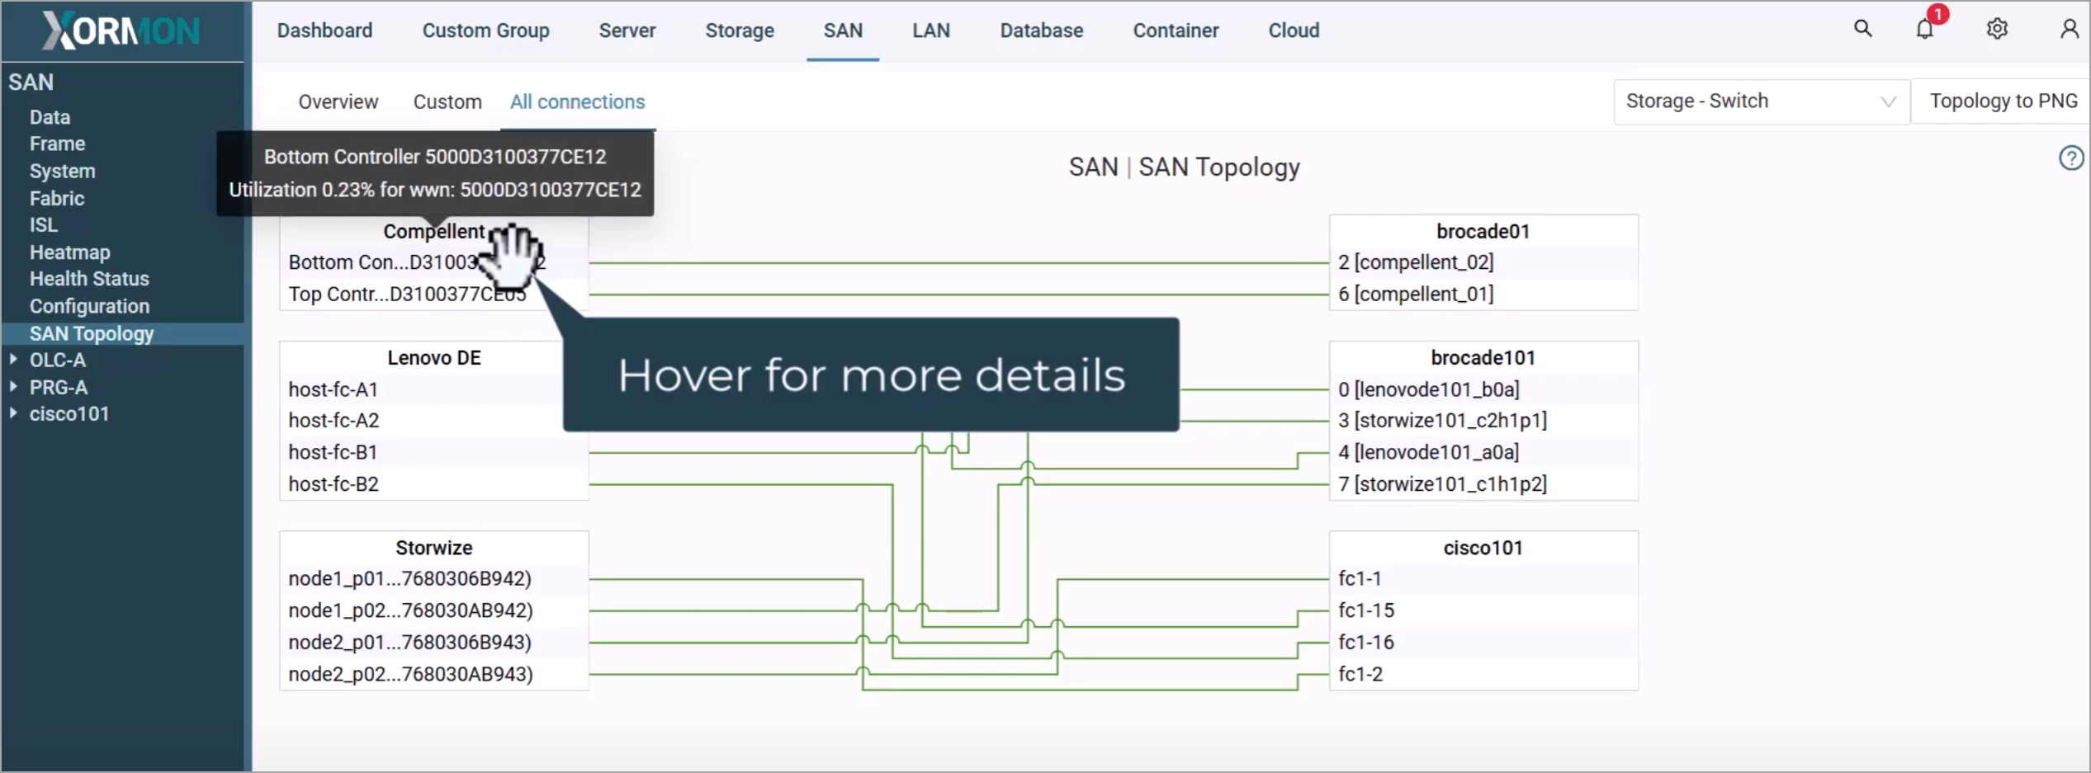This screenshot has height=773, width=2091.
Task: Open Frame in SAN sidebar
Action: [x=57, y=144]
